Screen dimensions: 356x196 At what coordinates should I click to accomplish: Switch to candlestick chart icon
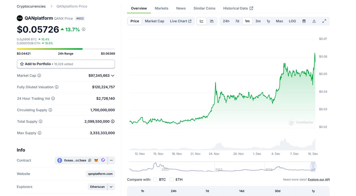pos(212,21)
